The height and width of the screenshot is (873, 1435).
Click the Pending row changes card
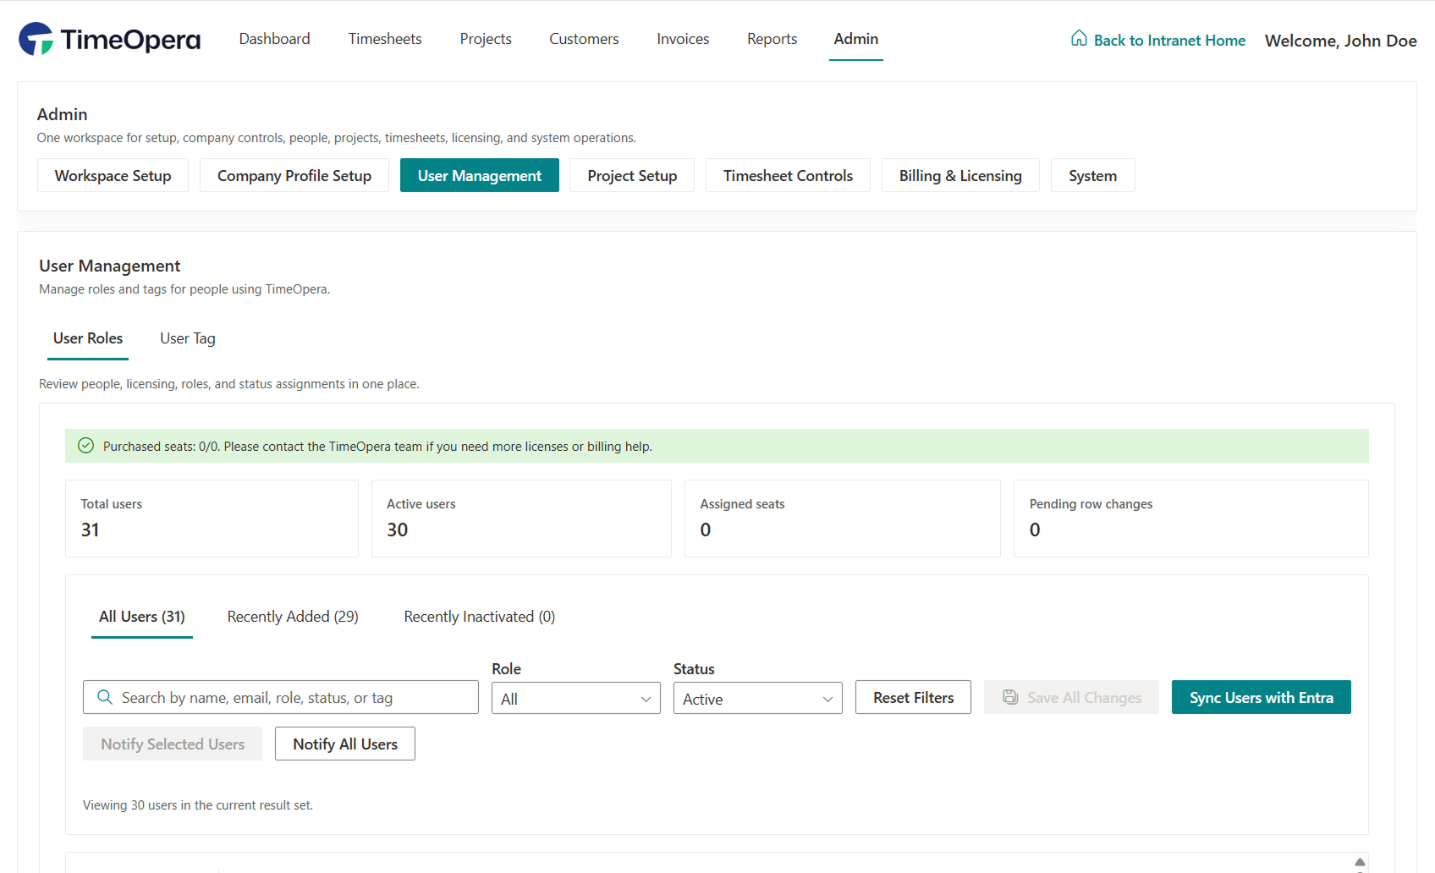click(1191, 519)
